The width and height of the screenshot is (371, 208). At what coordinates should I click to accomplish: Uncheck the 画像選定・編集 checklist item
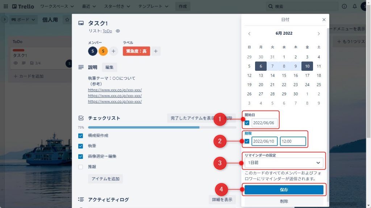[80, 156]
